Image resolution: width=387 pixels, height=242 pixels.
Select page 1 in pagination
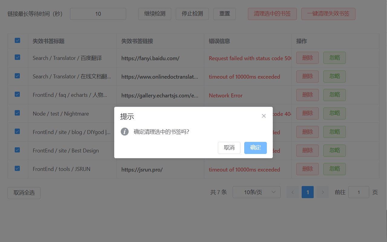[x=307, y=192]
